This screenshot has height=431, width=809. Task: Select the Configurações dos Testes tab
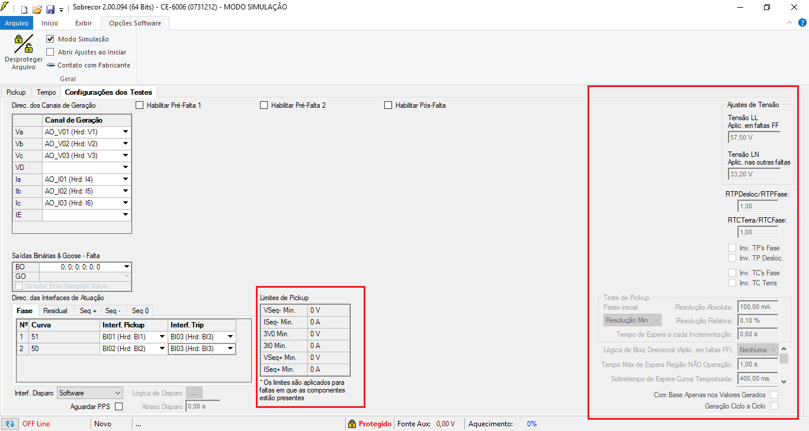pos(108,92)
